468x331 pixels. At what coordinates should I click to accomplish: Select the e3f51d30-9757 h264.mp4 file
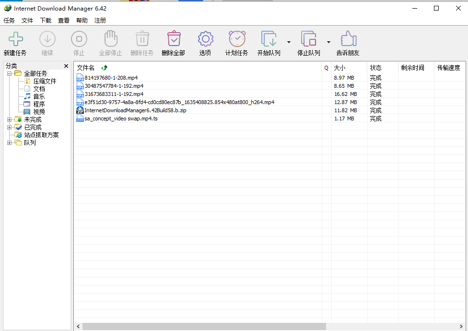coord(179,102)
